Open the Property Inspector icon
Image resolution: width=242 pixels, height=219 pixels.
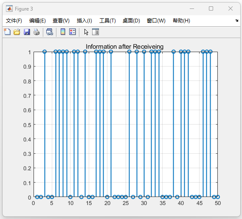[x=96, y=32]
